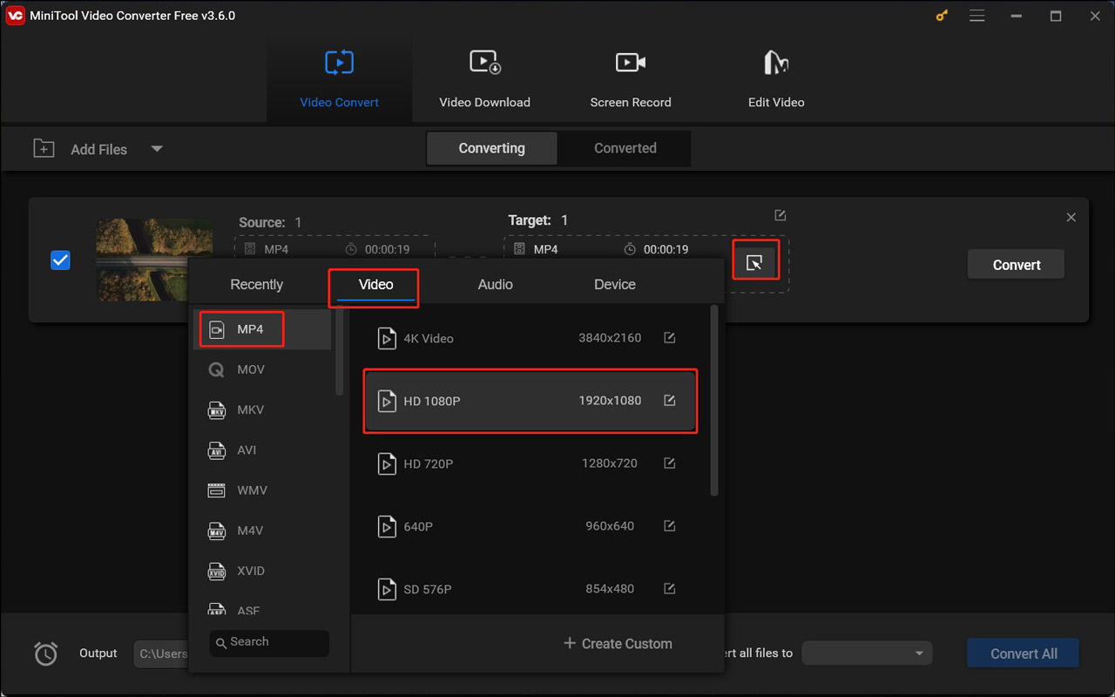1115x697 pixels.
Task: Click the preset list scrollbar
Action: [714, 401]
